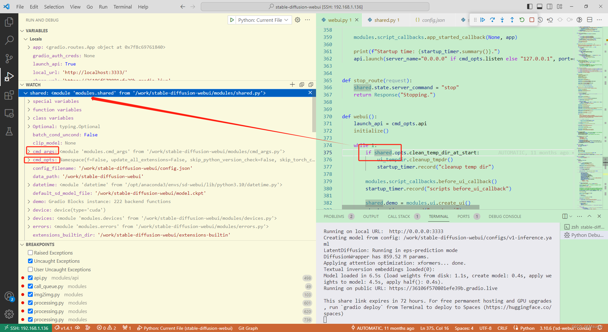Screen dimensions: 608x332
Task: Open Source Control view in activity bar
Action: (x=9, y=58)
